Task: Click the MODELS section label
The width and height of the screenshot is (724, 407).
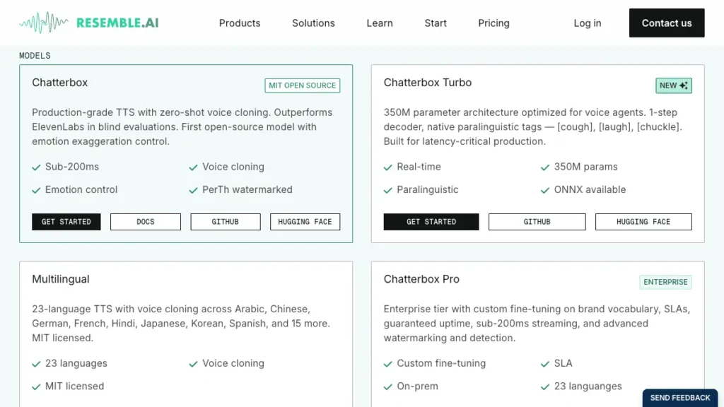Action: (x=35, y=55)
